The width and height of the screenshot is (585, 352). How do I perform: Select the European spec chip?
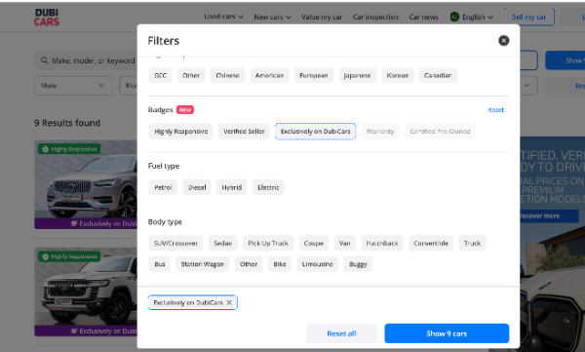(x=314, y=75)
